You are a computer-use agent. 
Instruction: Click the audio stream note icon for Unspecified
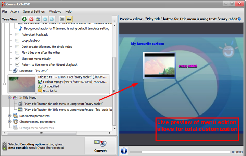40,86
